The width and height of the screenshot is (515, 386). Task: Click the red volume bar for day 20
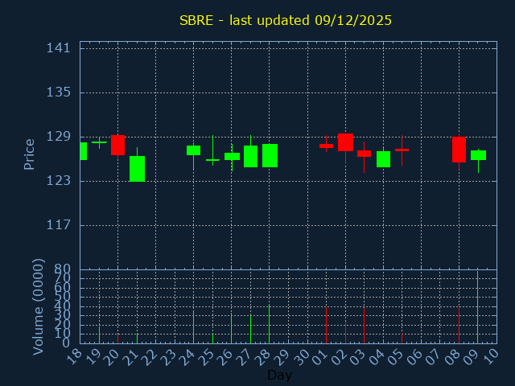(x=118, y=339)
